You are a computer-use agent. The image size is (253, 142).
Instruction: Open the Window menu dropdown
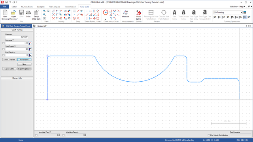tap(234, 7)
